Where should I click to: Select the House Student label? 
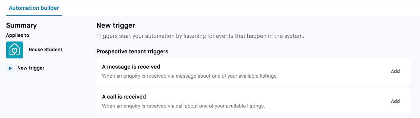tap(46, 49)
